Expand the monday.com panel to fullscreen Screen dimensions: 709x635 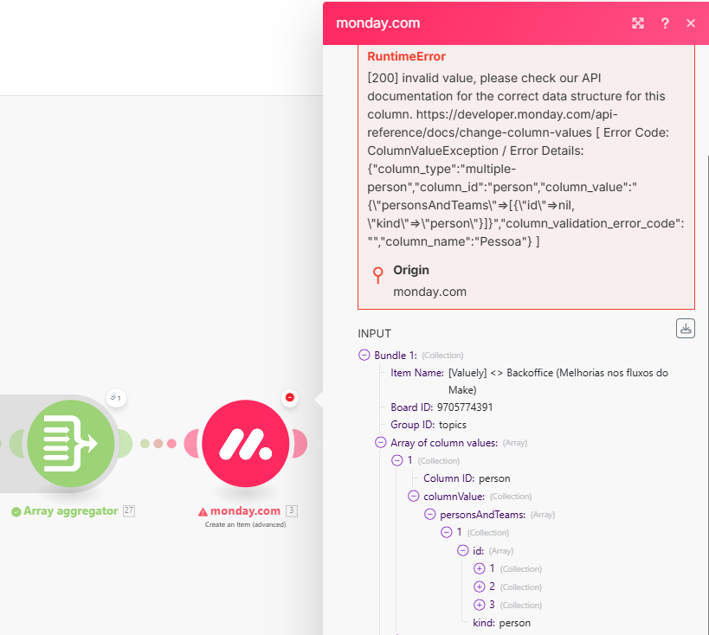point(637,23)
